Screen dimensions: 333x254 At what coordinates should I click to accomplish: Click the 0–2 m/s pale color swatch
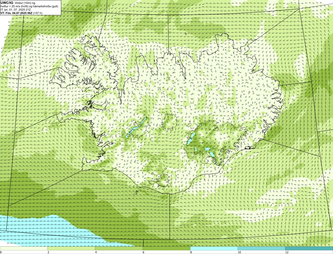tap(24, 249)
